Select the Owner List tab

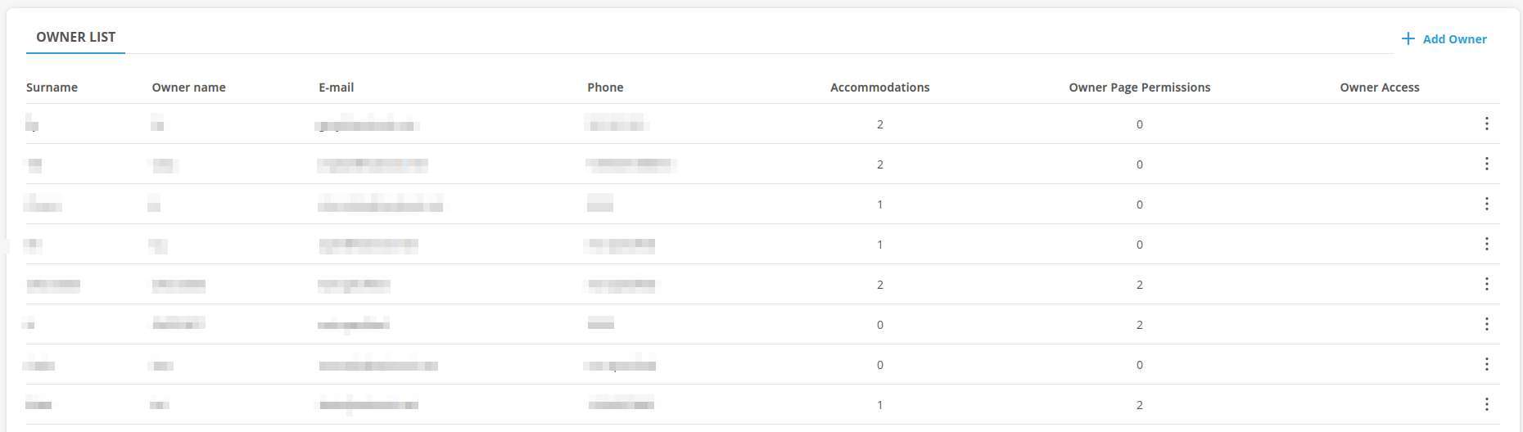75,37
